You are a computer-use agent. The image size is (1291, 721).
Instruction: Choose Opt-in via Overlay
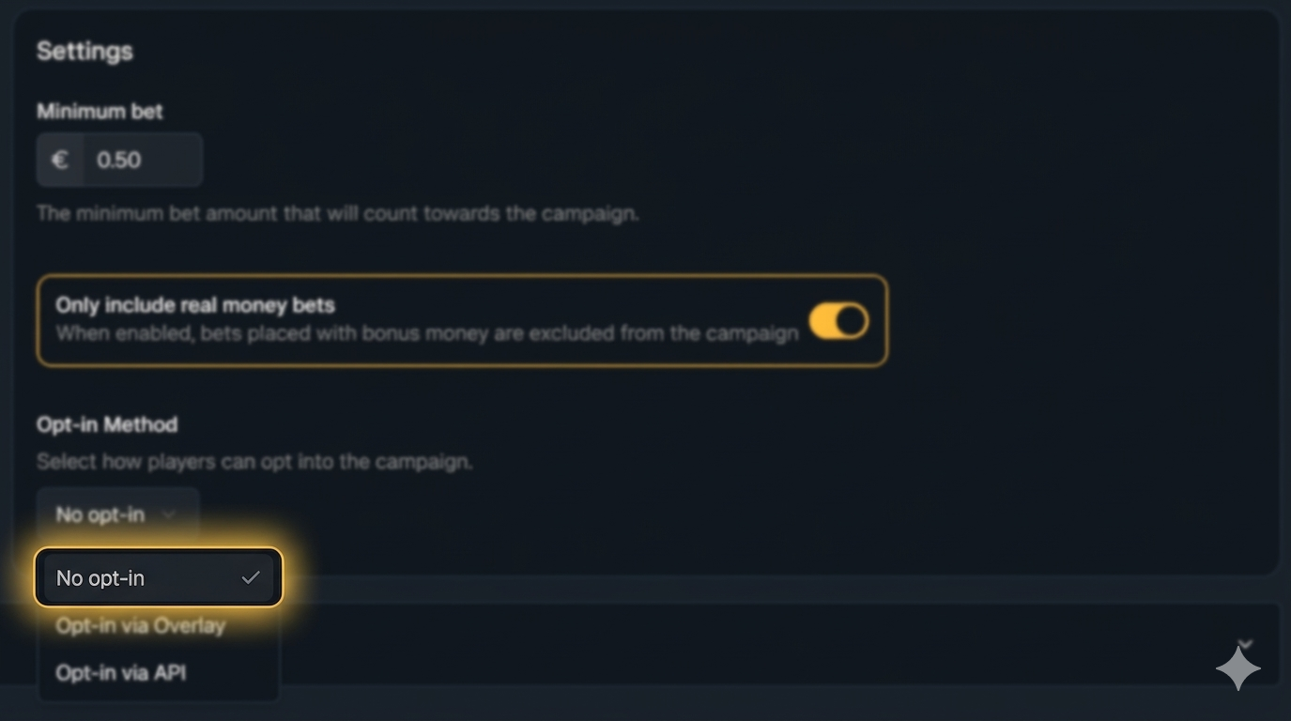(x=141, y=626)
